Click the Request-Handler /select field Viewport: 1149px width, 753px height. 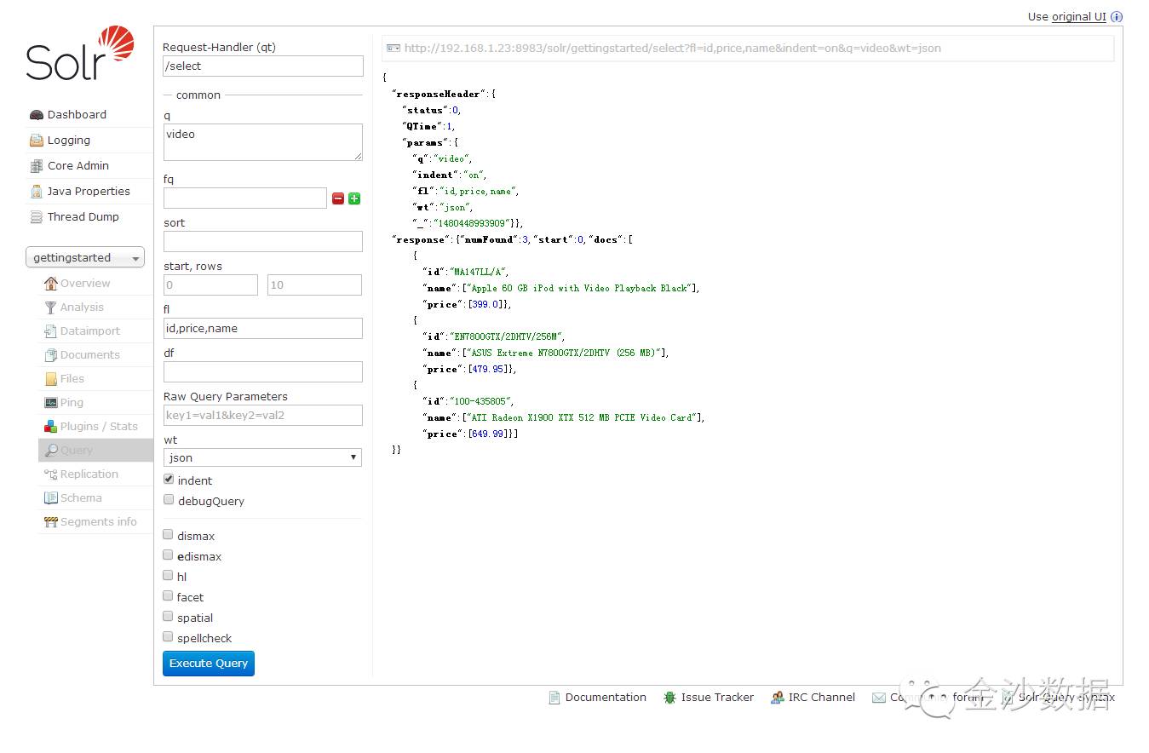263,66
